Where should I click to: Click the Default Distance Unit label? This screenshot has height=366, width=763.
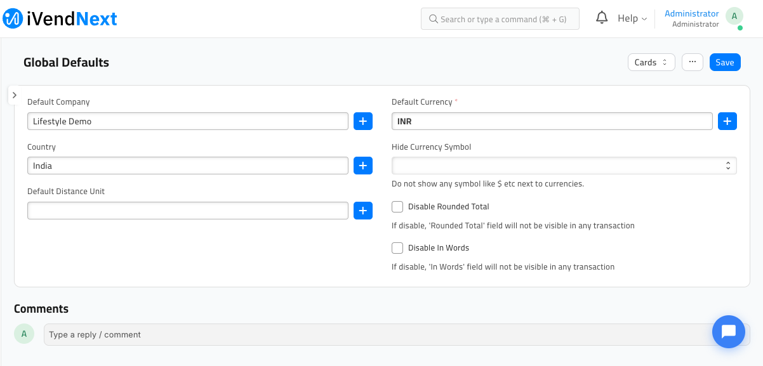coord(66,191)
